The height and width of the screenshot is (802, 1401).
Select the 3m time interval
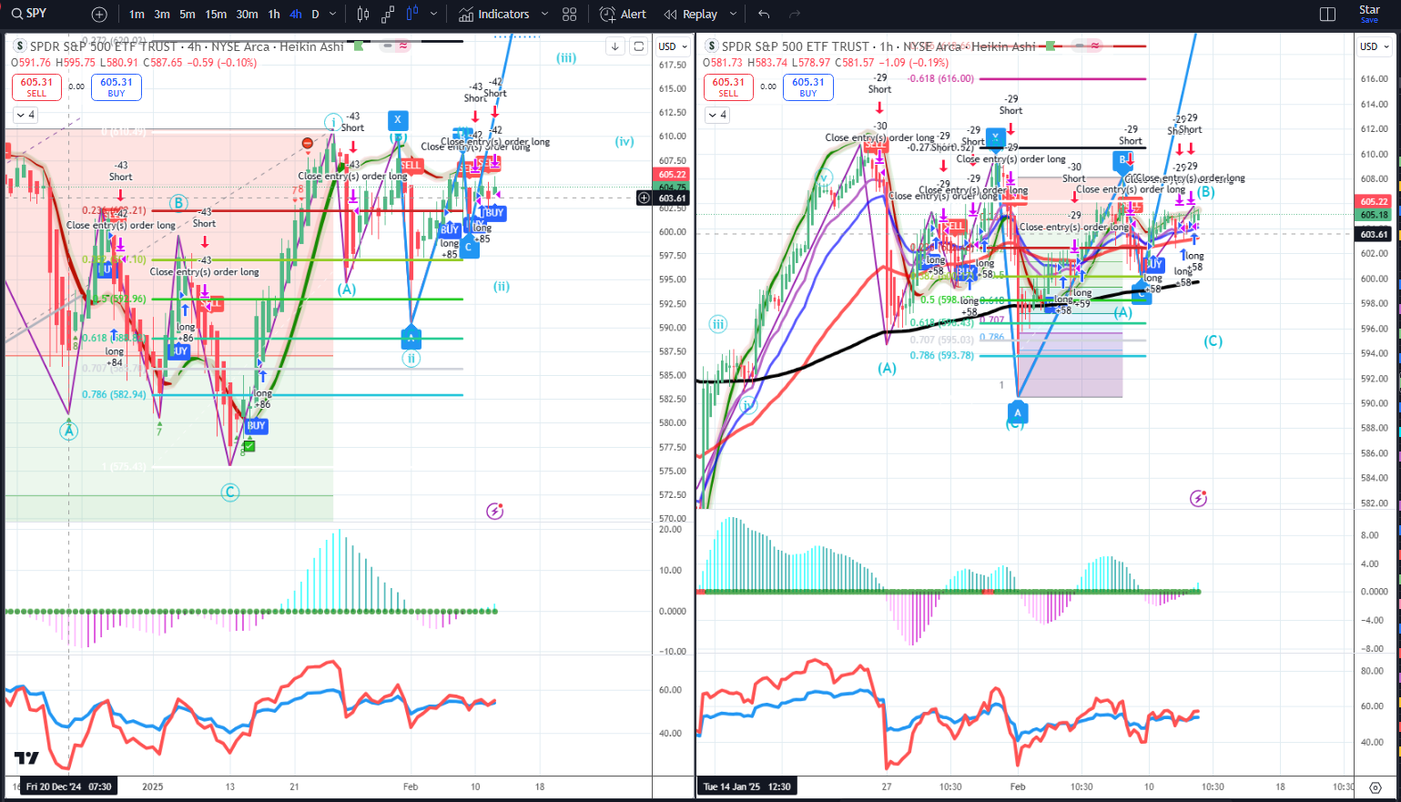point(162,15)
